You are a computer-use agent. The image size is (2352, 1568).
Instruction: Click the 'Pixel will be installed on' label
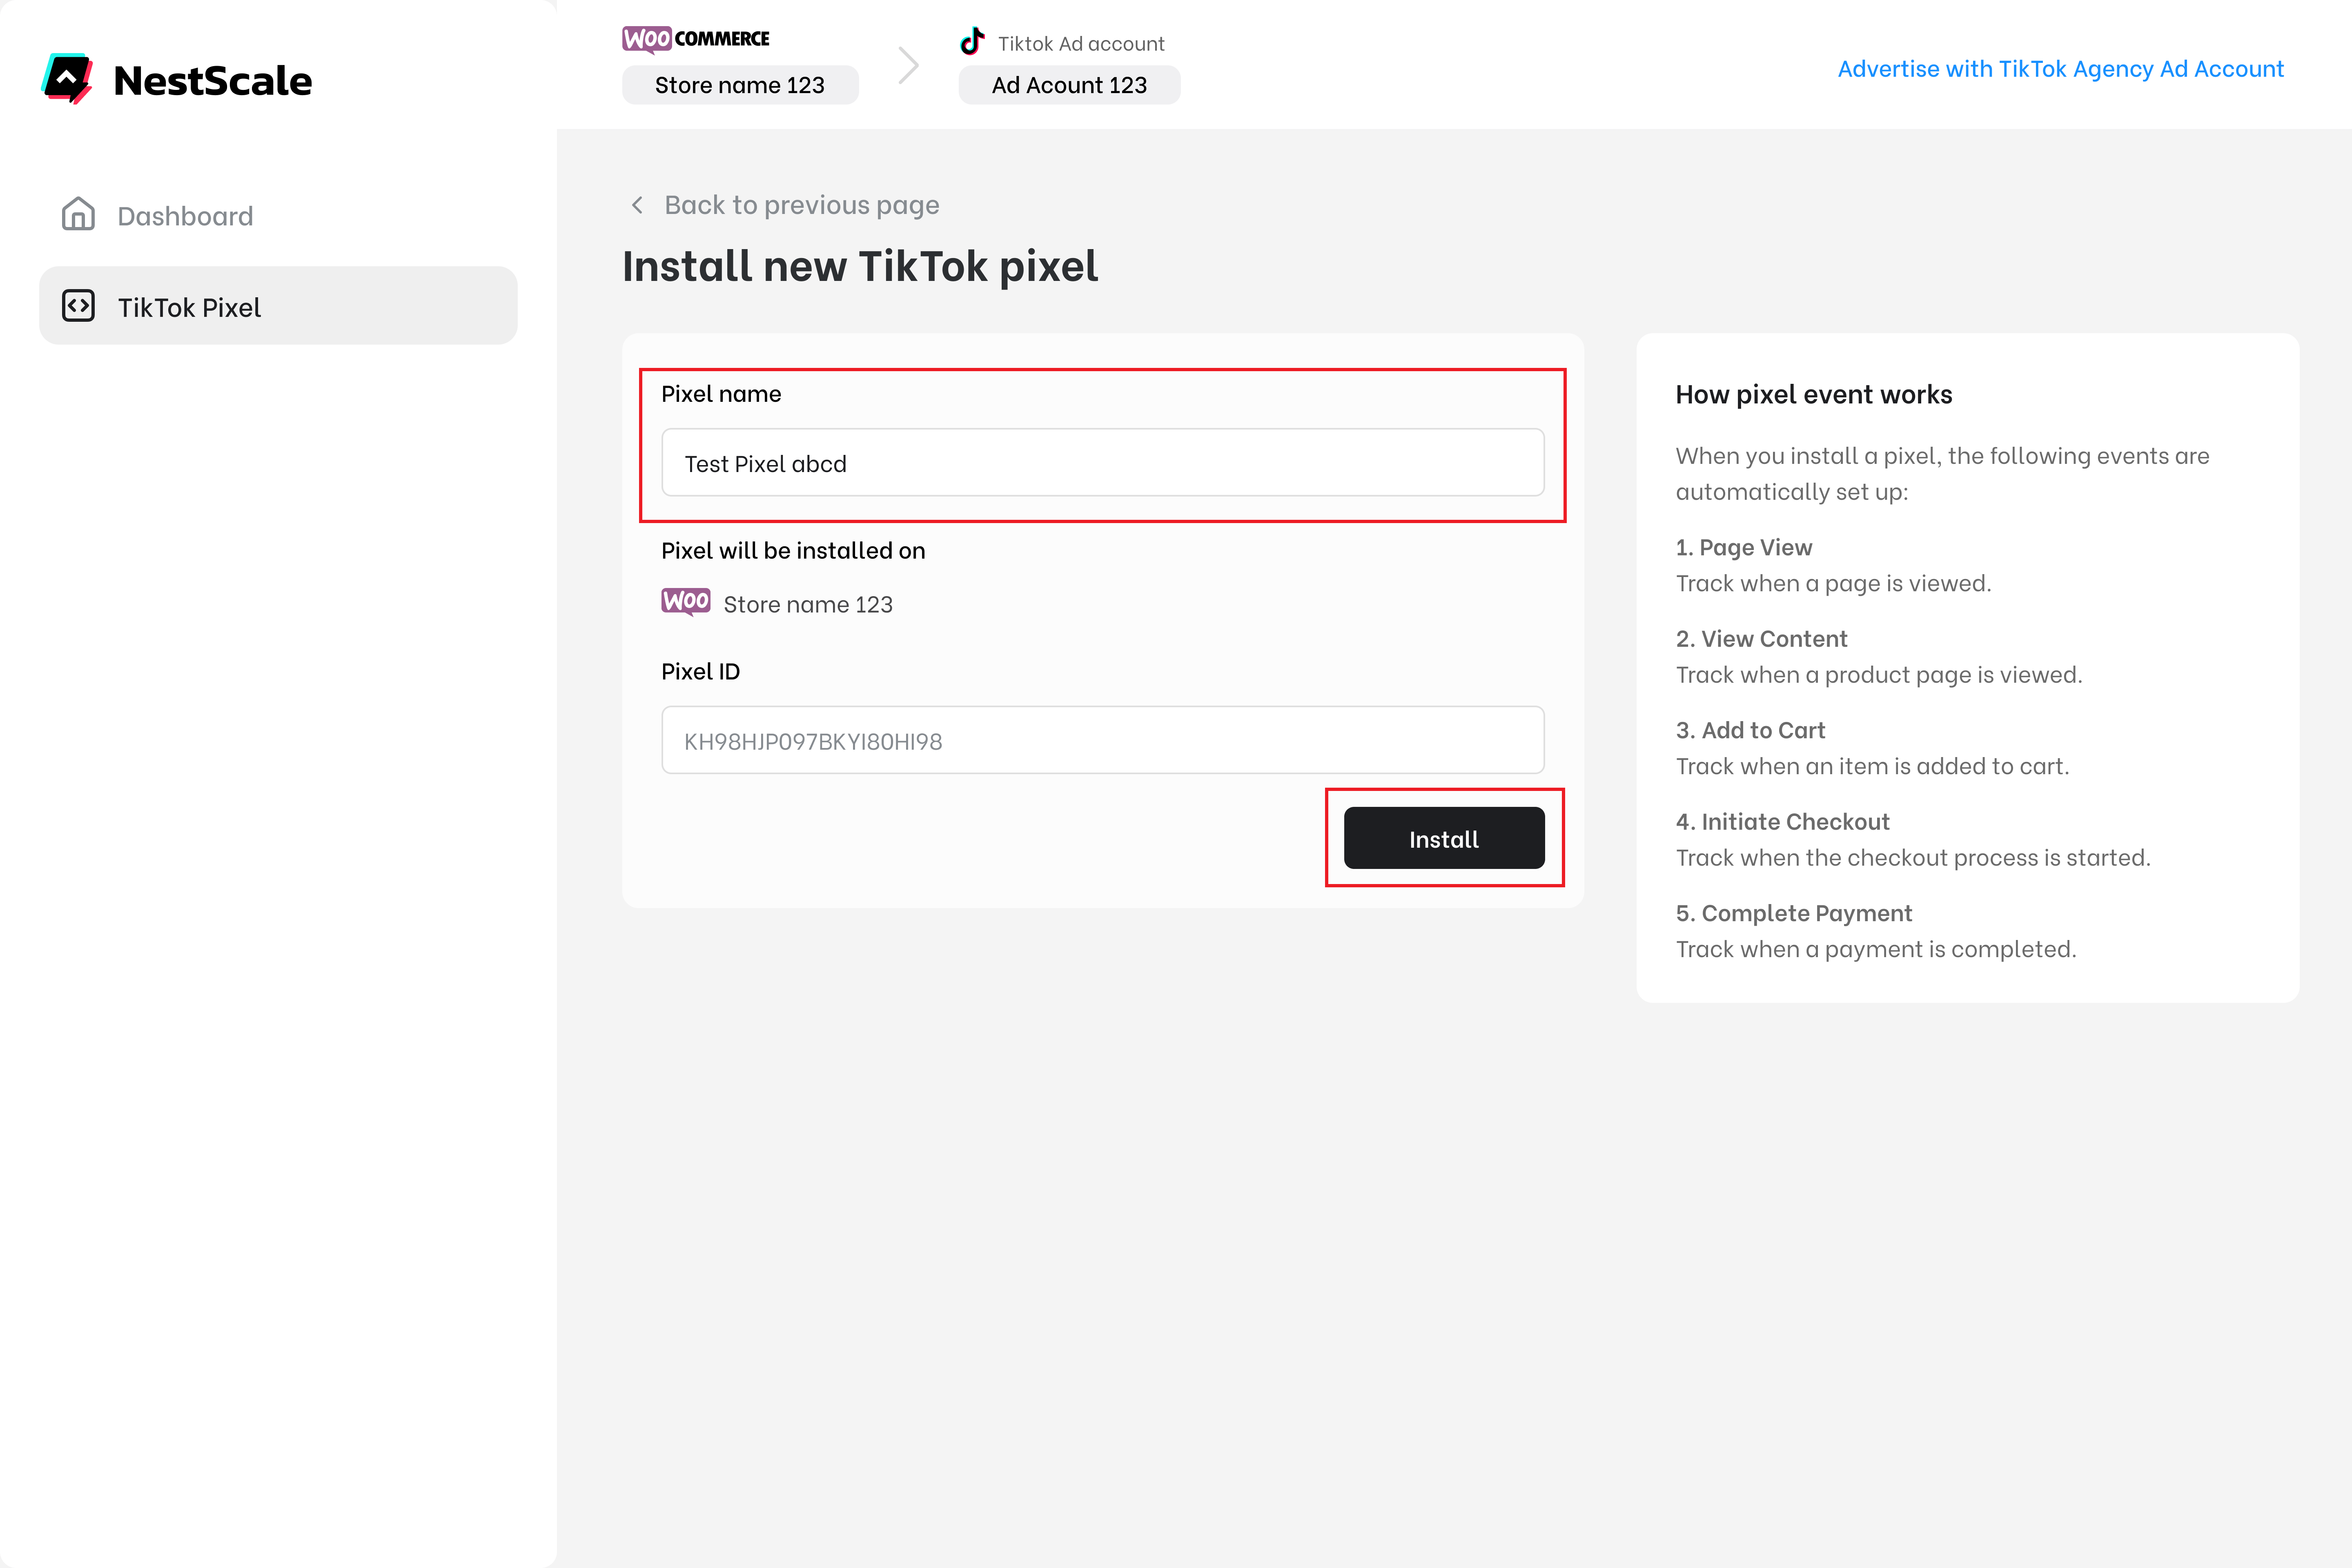793,551
